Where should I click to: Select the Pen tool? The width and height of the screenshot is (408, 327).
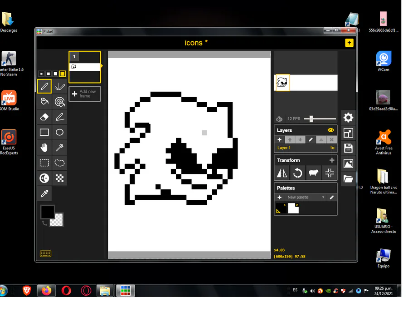pos(44,86)
